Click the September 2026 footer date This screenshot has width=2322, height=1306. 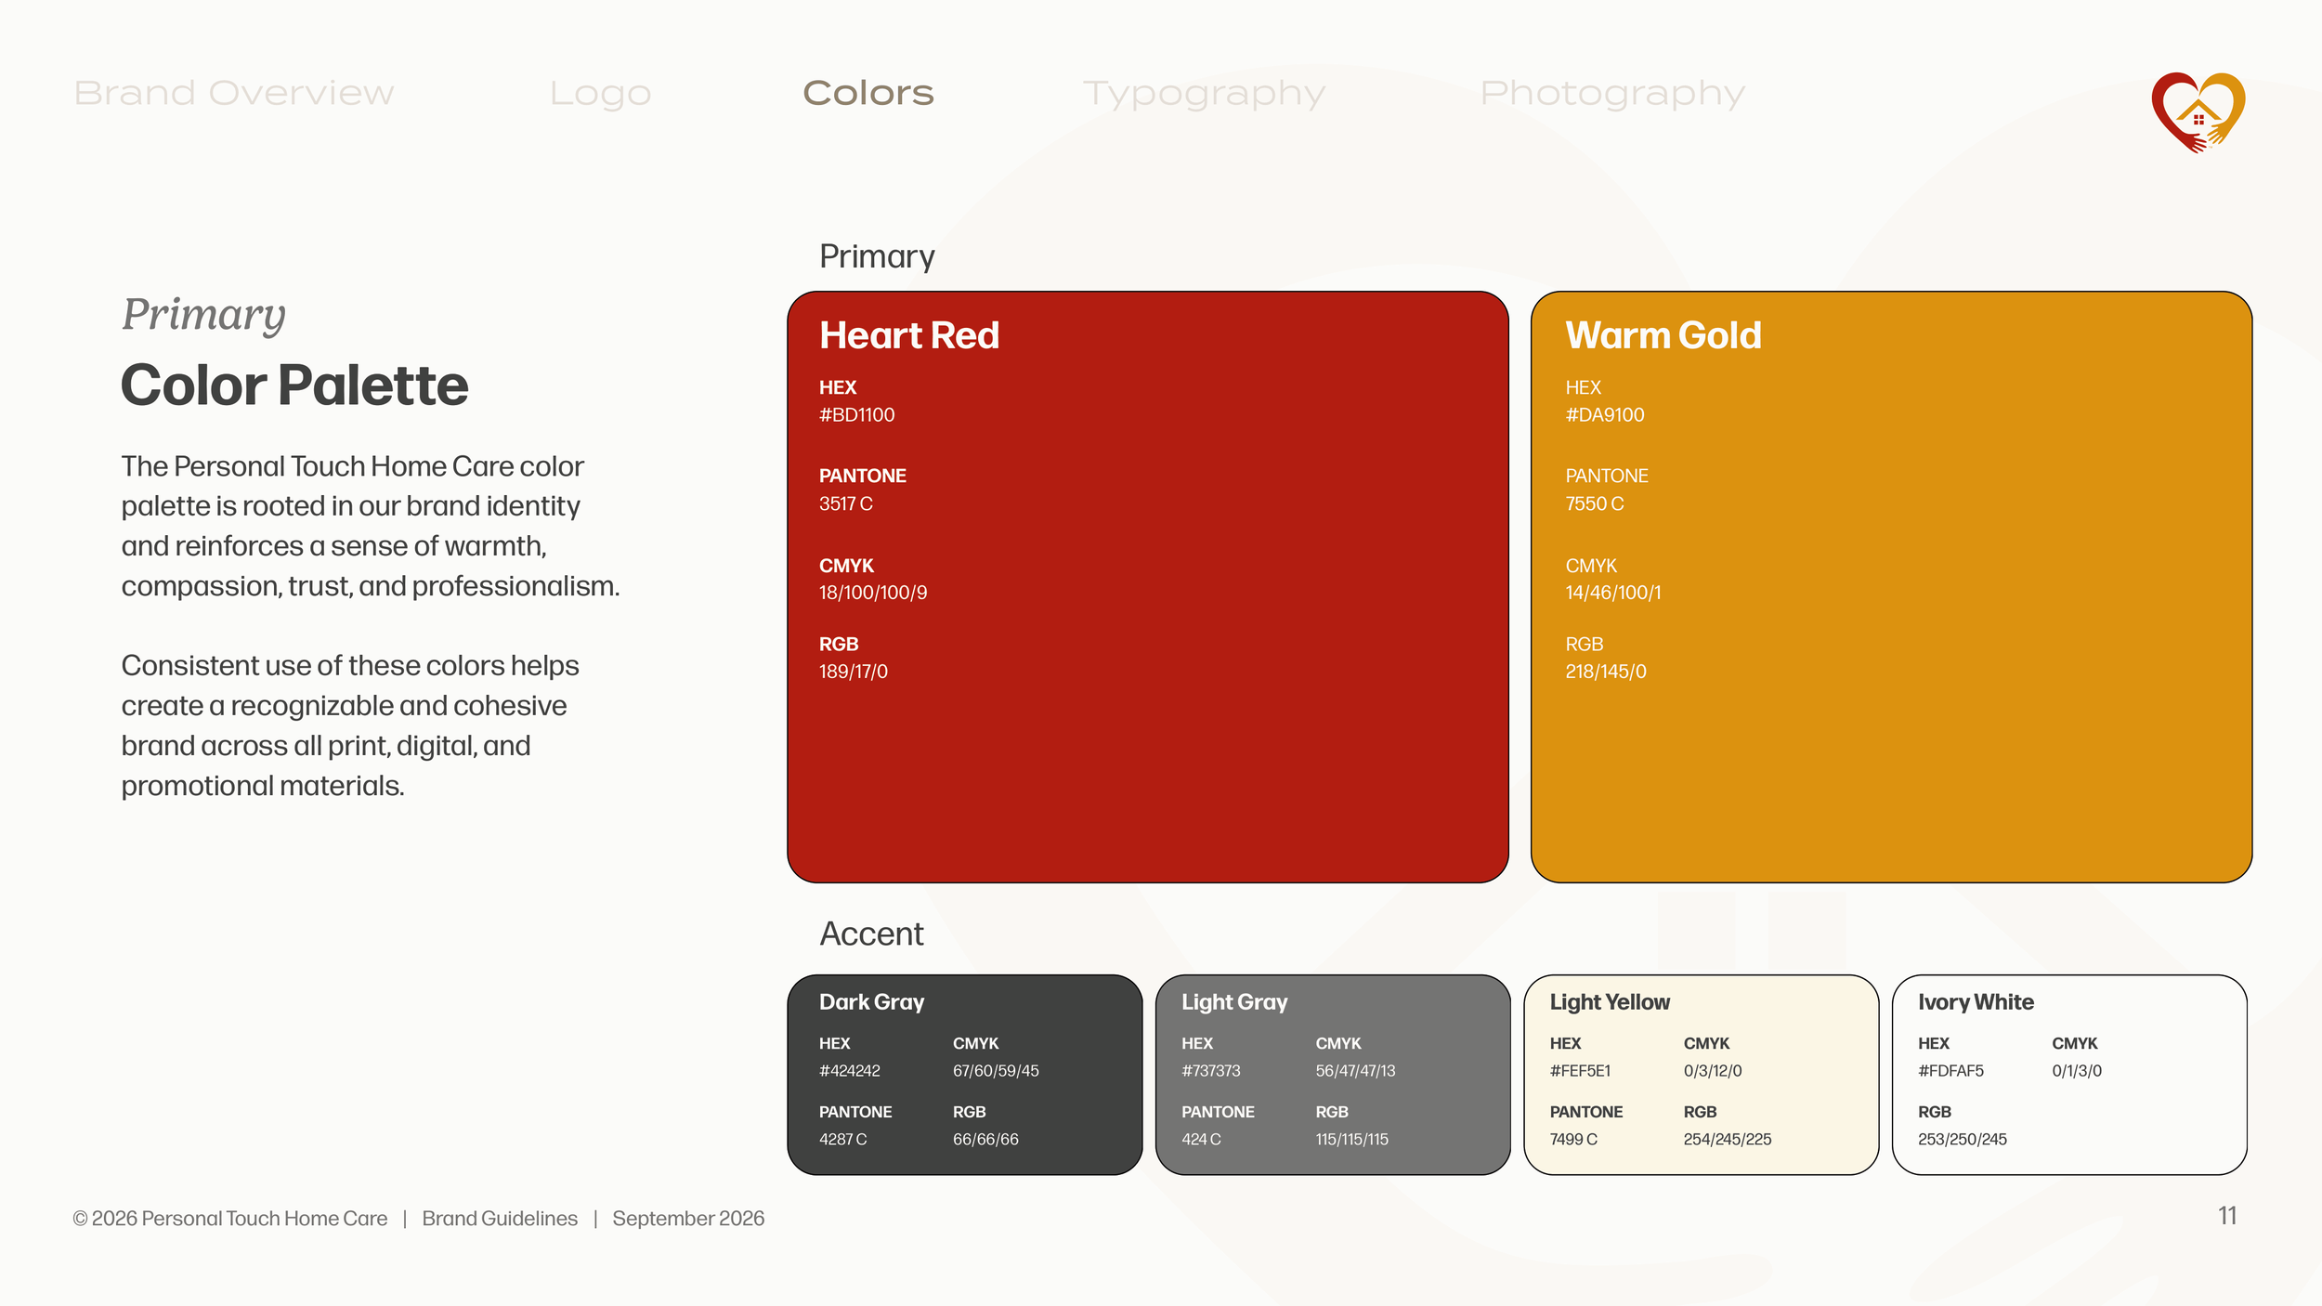pyautogui.click(x=688, y=1219)
